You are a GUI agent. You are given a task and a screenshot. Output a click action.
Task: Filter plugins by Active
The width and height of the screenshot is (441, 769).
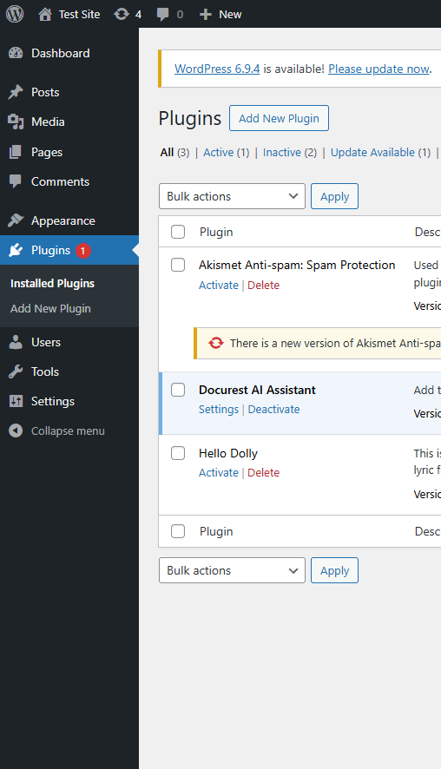click(218, 153)
